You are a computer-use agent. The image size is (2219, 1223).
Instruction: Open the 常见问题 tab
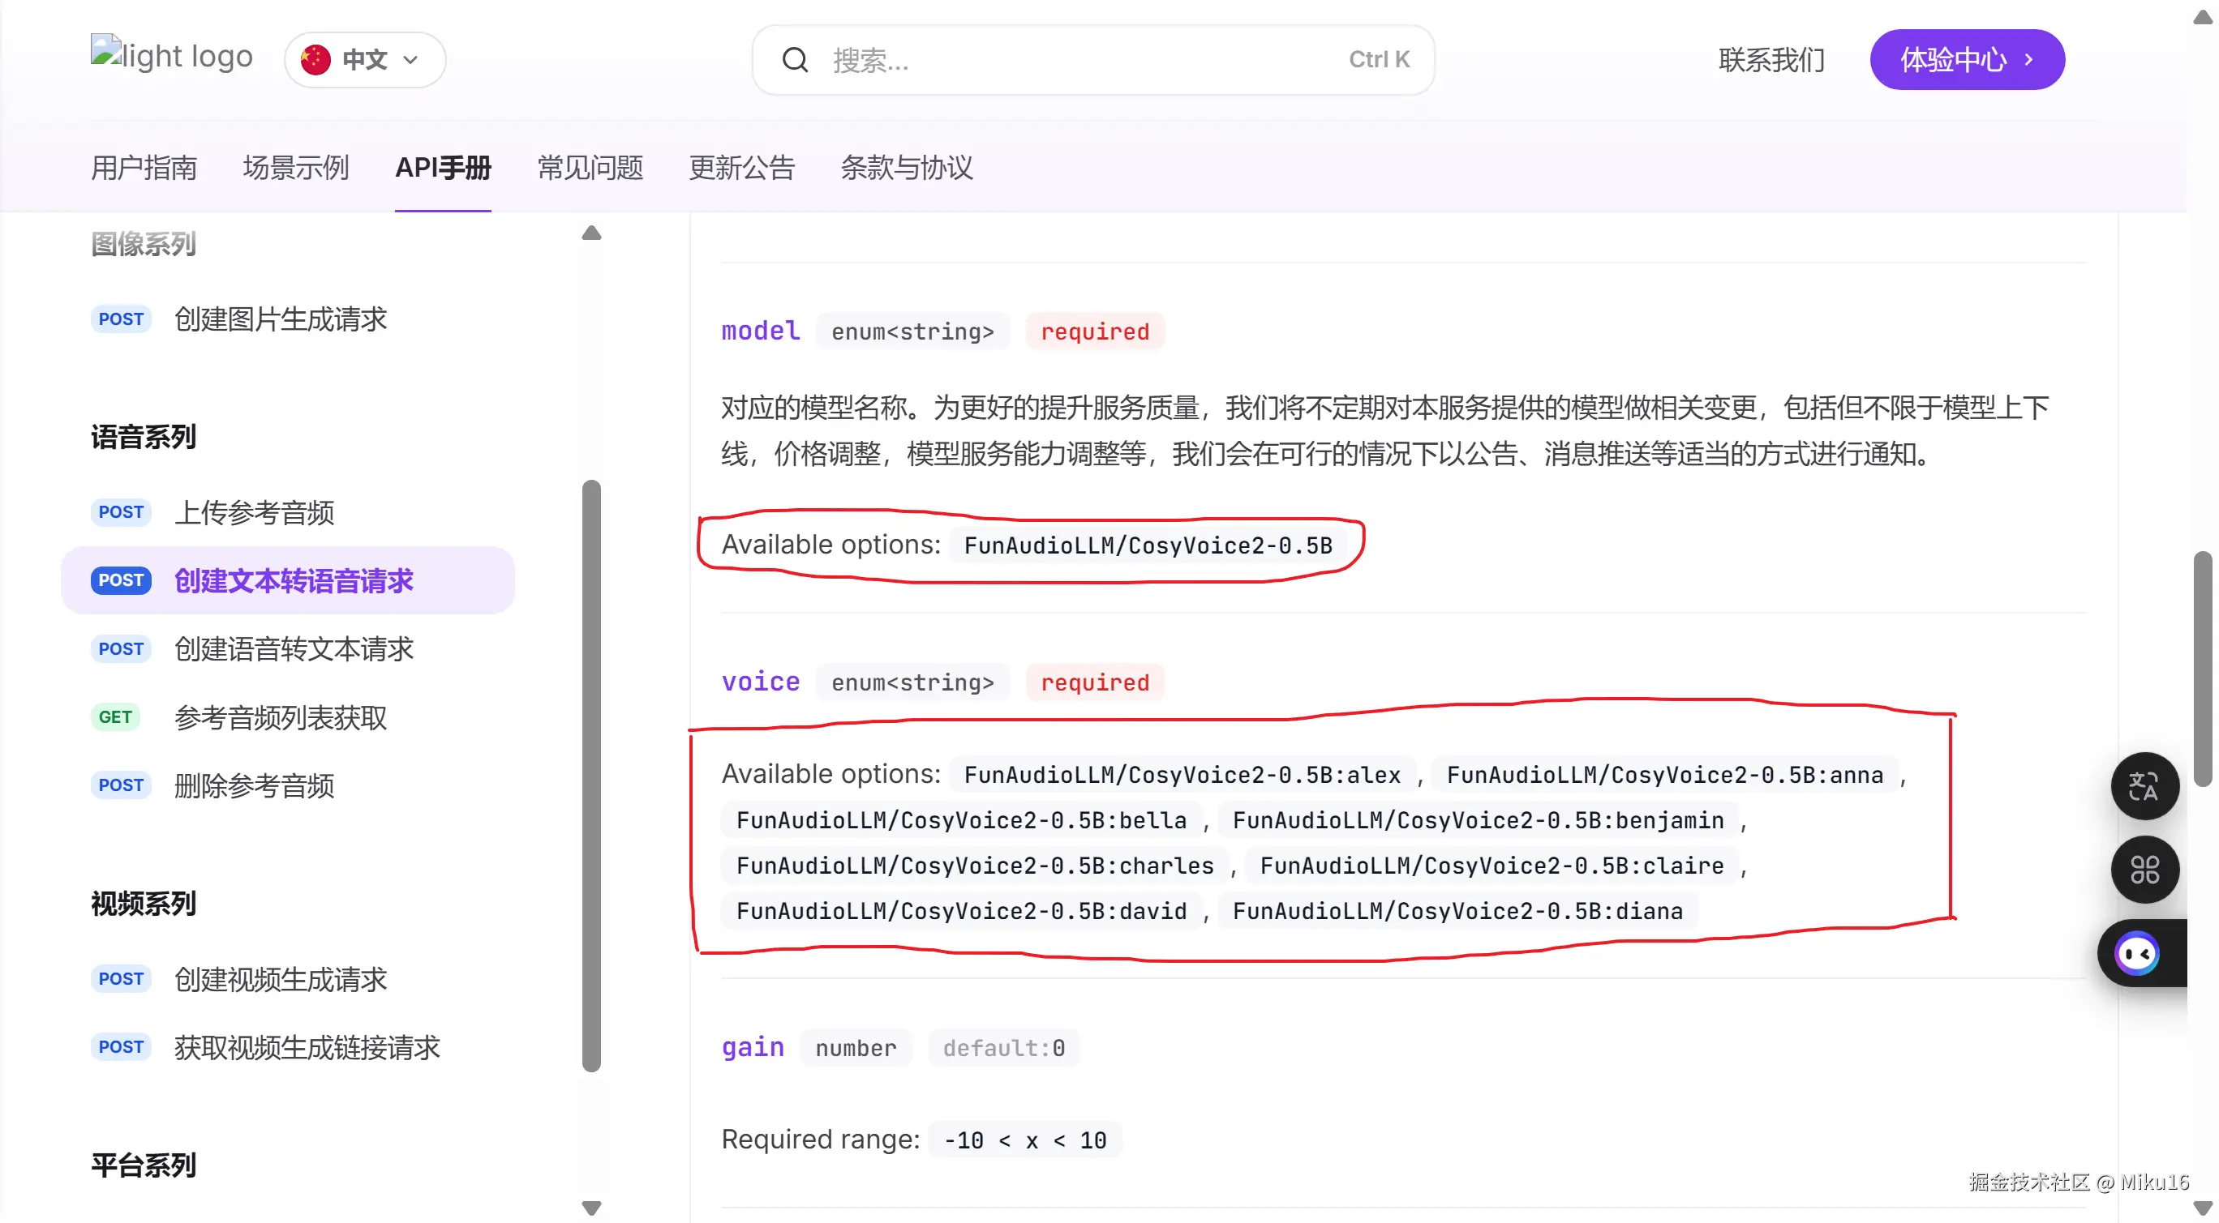pos(590,167)
